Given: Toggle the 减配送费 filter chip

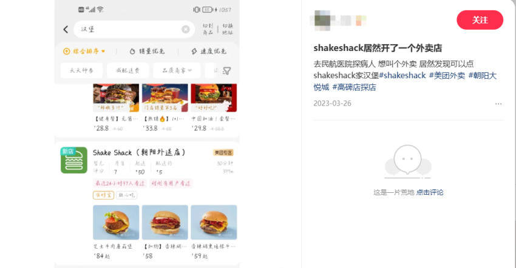Looking at the screenshot, I should [x=128, y=70].
